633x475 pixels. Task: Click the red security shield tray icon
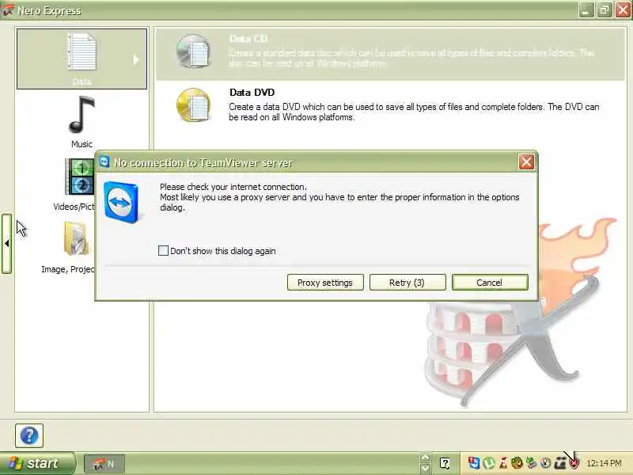click(574, 463)
